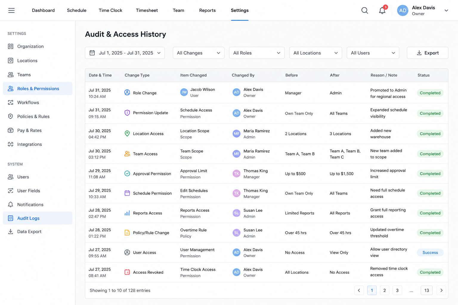Viewport: 458px width, 305px height.
Task: Click the Locations sidebar icon
Action: pos(10,60)
